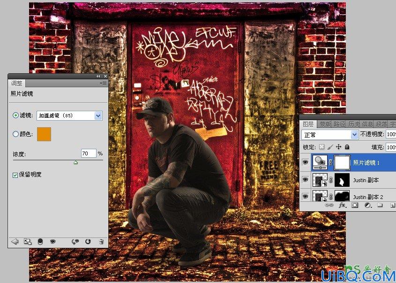Click the 照片滤镜 1 white layer mask
The height and width of the screenshot is (283, 396).
(x=342, y=162)
